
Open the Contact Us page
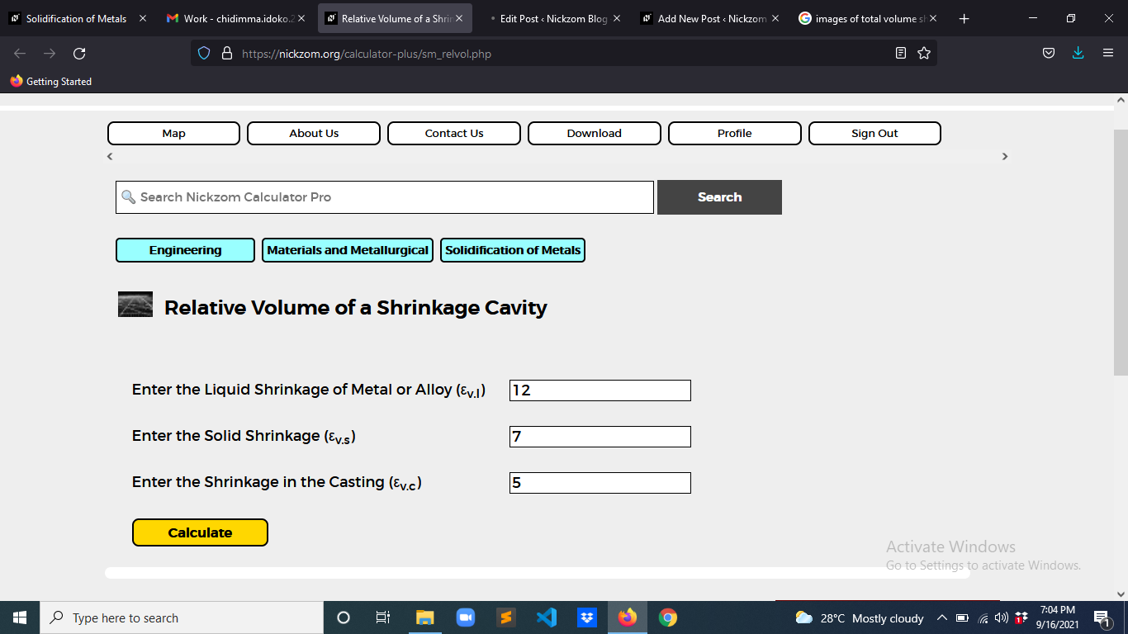pos(454,133)
